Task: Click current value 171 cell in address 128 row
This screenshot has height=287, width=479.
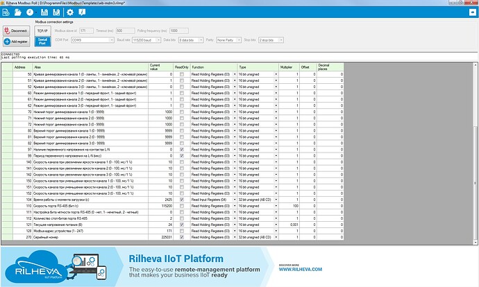Action: [160, 231]
